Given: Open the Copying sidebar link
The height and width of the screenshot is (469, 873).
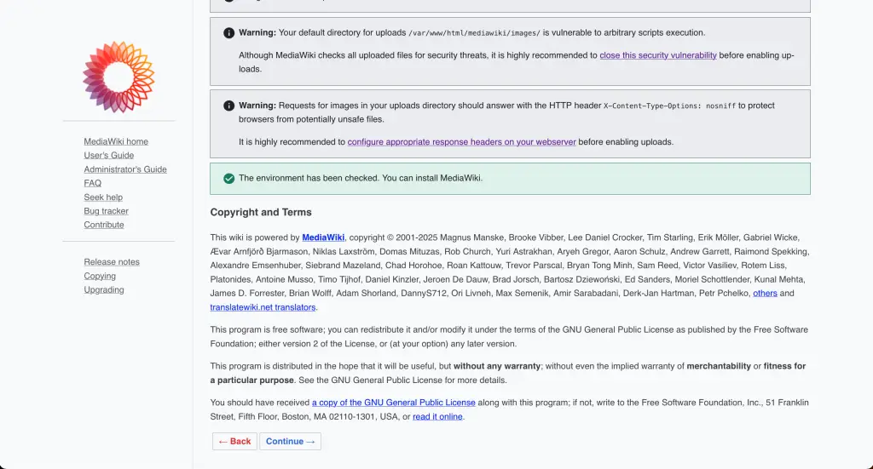Looking at the screenshot, I should coord(100,276).
